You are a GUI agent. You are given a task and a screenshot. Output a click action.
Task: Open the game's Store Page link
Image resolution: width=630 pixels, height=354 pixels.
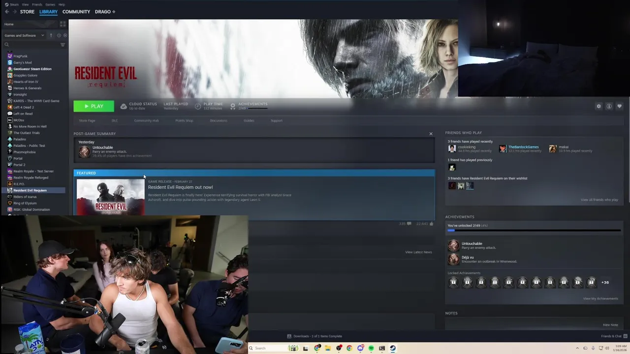click(87, 120)
